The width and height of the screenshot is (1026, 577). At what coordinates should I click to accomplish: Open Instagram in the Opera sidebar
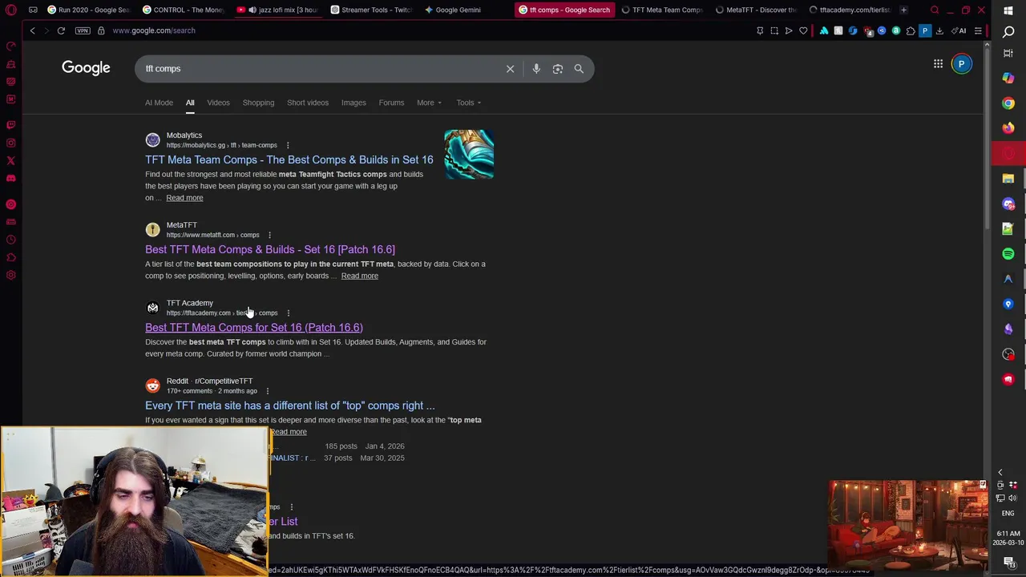point(10,143)
